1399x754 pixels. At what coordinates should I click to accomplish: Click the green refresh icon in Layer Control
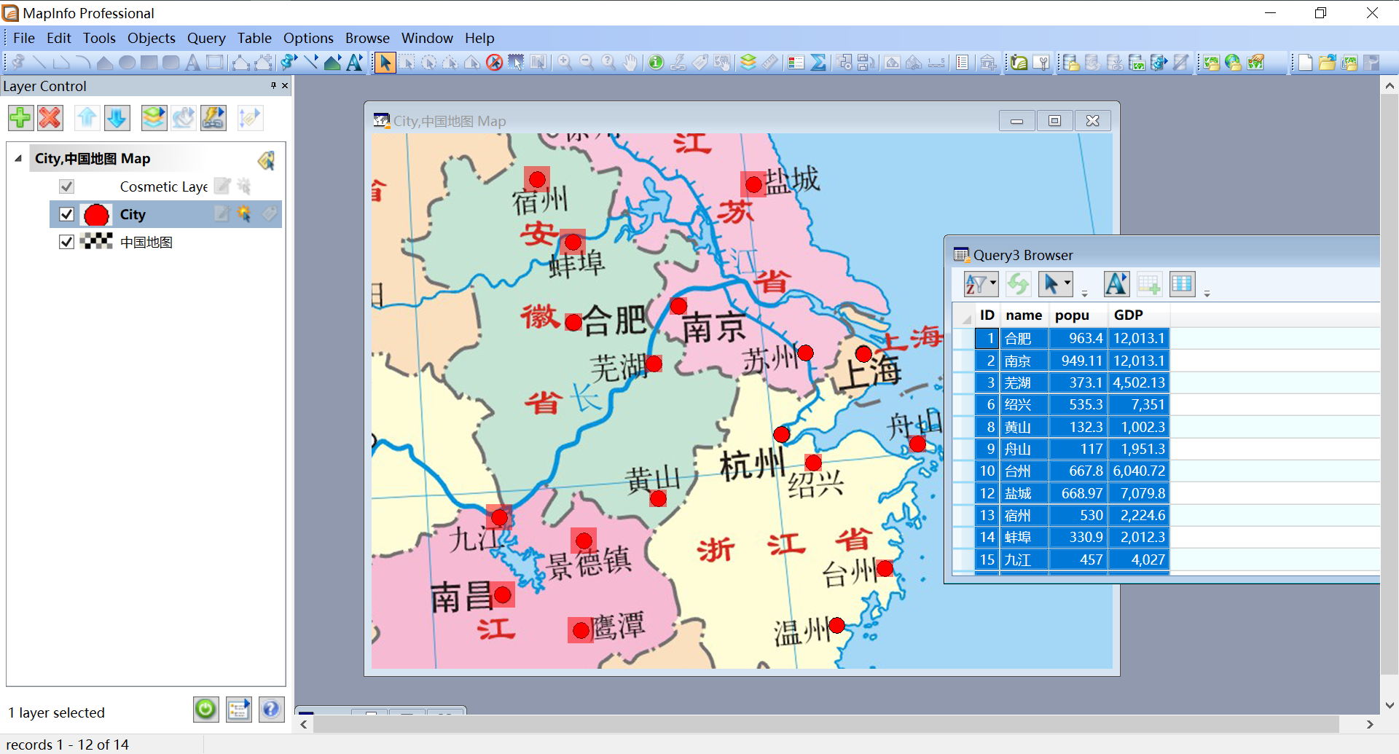pyautogui.click(x=205, y=709)
